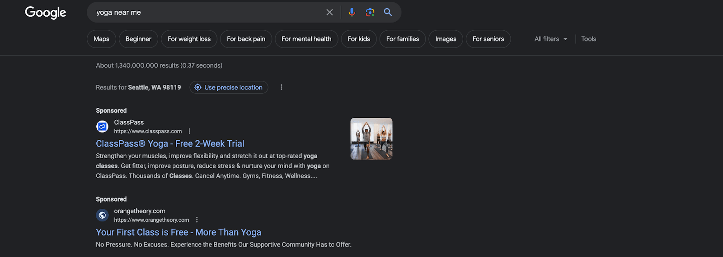Click Use precise location button
The width and height of the screenshot is (723, 257).
coord(229,87)
